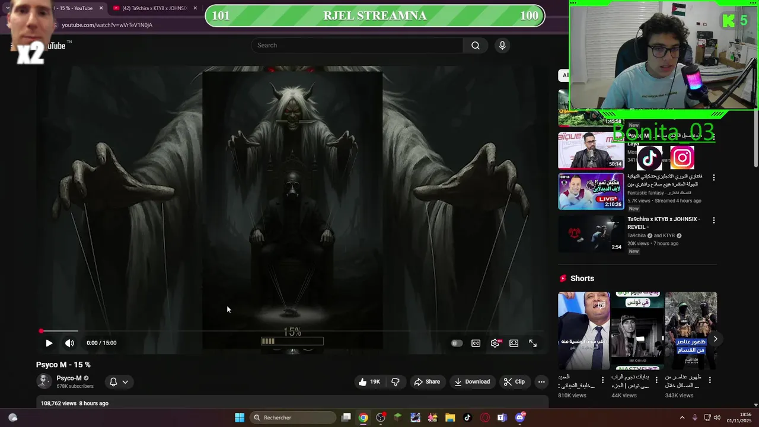Image resolution: width=759 pixels, height=427 pixels.
Task: Click the Ta9chira channel name in the sidebar
Action: [x=636, y=236]
